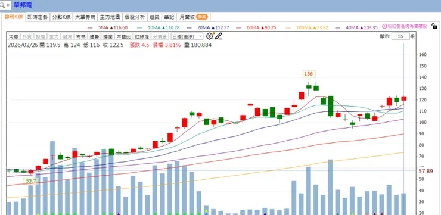The image size is (441, 215).
Task: Open the 即時走勢 tab
Action: point(38,17)
